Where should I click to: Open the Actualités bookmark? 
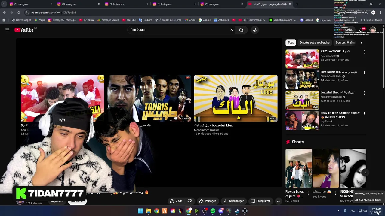(x=221, y=20)
